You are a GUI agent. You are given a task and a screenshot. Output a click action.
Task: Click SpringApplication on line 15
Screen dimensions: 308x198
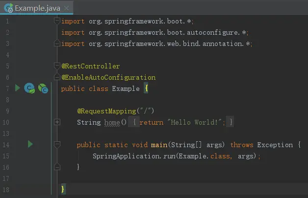[125, 156]
